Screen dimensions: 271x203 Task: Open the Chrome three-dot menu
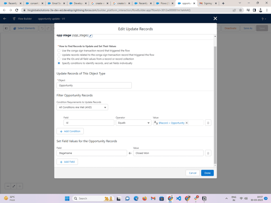click(x=267, y=10)
